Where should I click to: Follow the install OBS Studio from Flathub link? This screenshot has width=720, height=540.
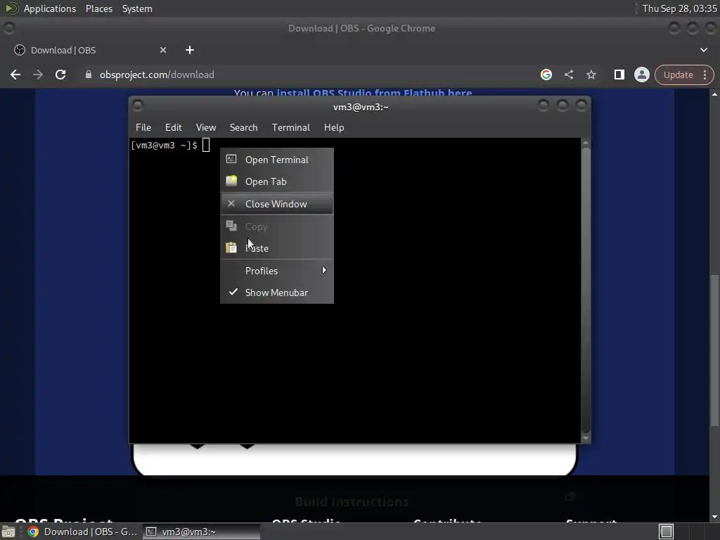[374, 93]
